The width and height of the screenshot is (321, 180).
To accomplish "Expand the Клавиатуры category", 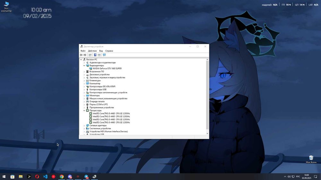I will coord(84,81).
